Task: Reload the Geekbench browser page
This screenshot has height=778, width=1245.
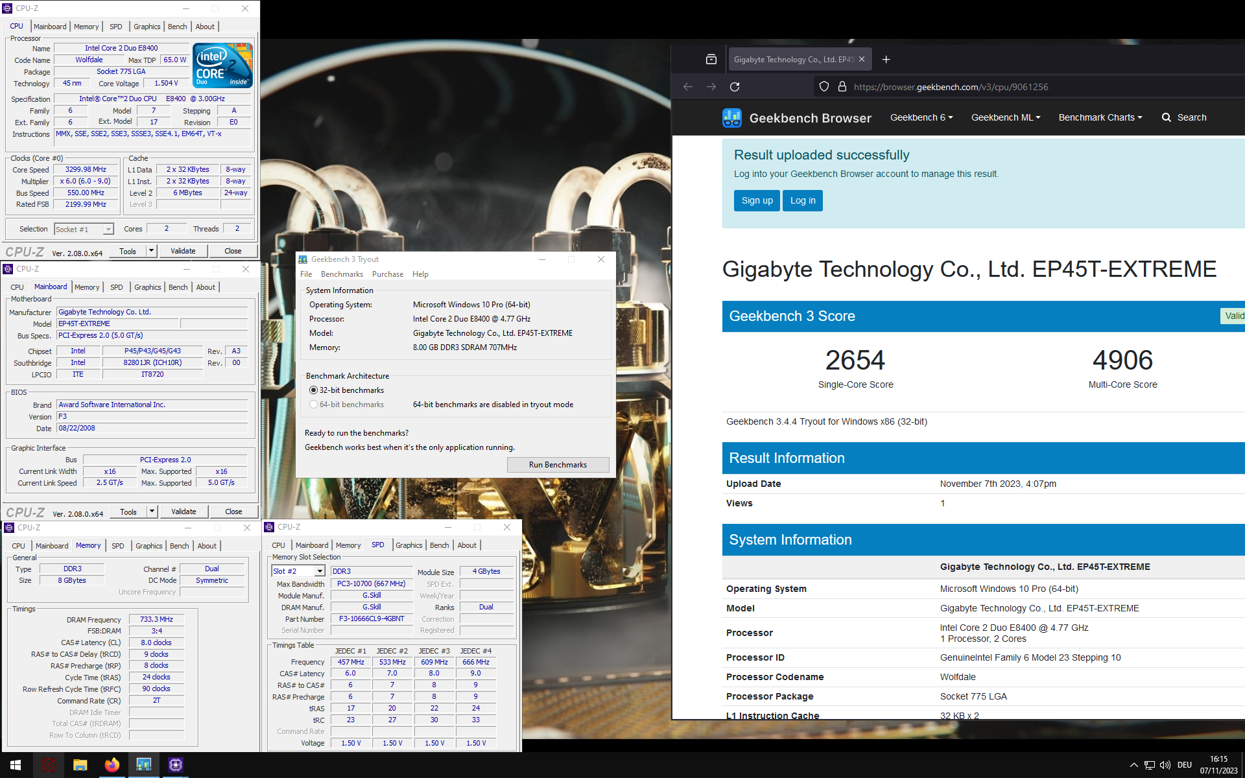Action: click(735, 87)
